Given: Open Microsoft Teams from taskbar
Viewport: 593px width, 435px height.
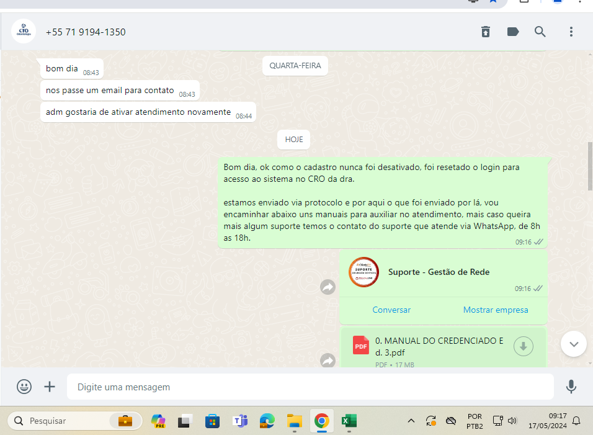Looking at the screenshot, I should [x=240, y=421].
